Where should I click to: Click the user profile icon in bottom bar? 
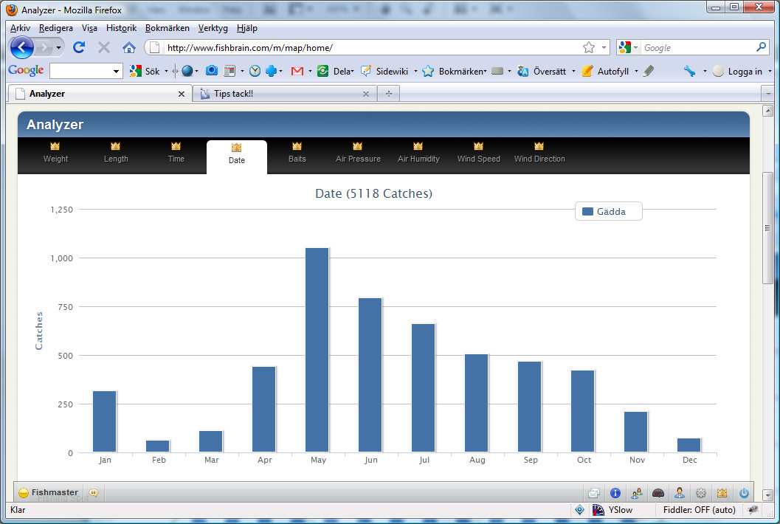[x=680, y=493]
